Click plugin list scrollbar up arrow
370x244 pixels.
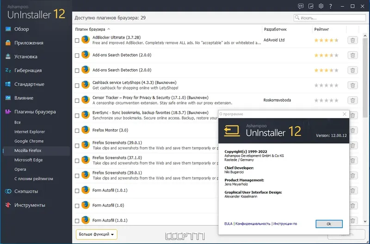[x=365, y=36]
